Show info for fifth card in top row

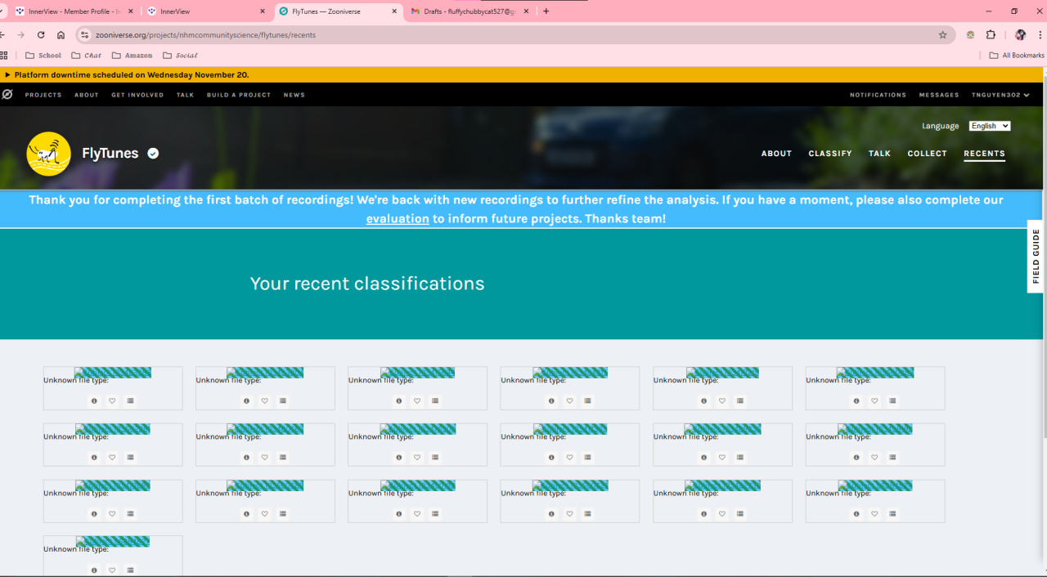click(704, 400)
